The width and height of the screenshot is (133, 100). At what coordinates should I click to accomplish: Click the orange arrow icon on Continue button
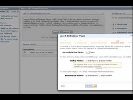point(95,86)
